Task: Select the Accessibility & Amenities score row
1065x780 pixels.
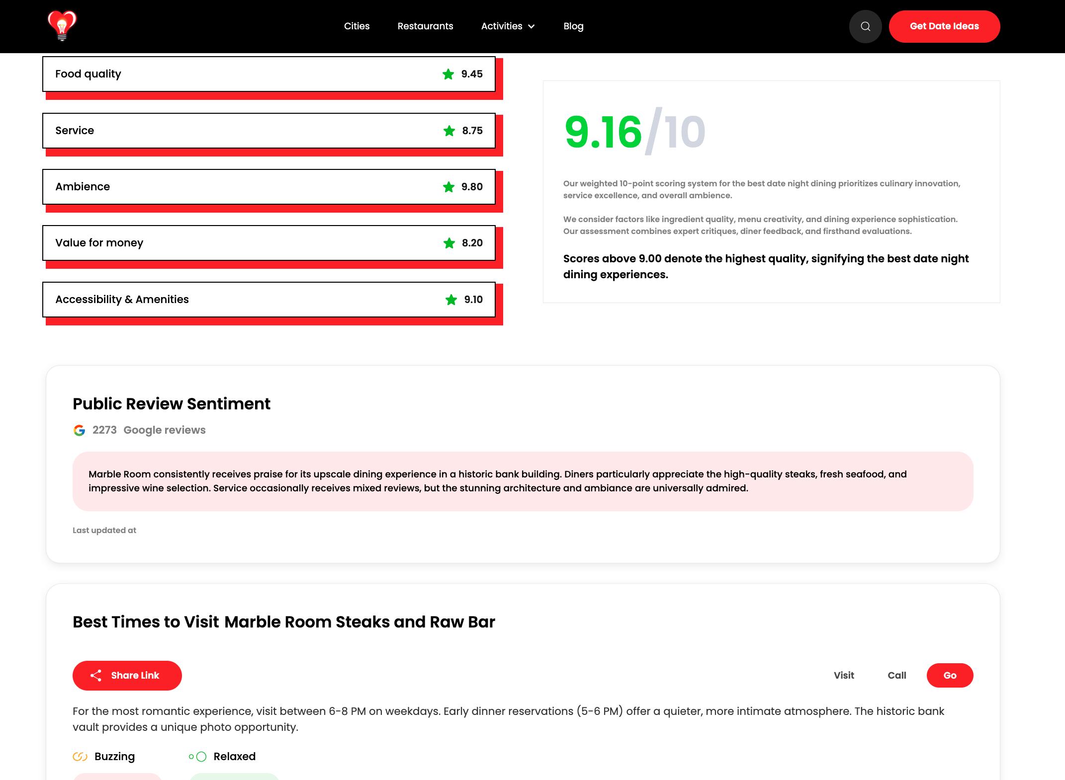Action: [x=268, y=300]
